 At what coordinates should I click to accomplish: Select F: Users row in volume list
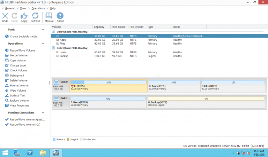(x=159, y=52)
